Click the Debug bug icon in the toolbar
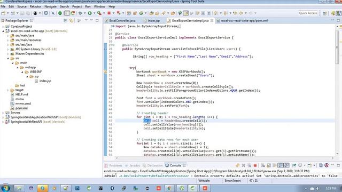 click(x=80, y=13)
